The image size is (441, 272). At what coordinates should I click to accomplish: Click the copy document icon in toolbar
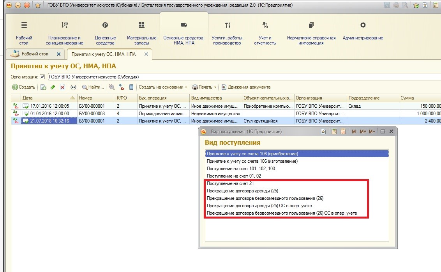click(x=44, y=87)
